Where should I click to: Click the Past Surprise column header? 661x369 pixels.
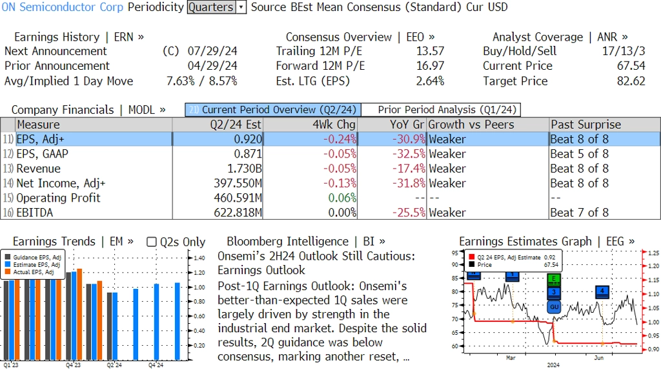point(605,125)
